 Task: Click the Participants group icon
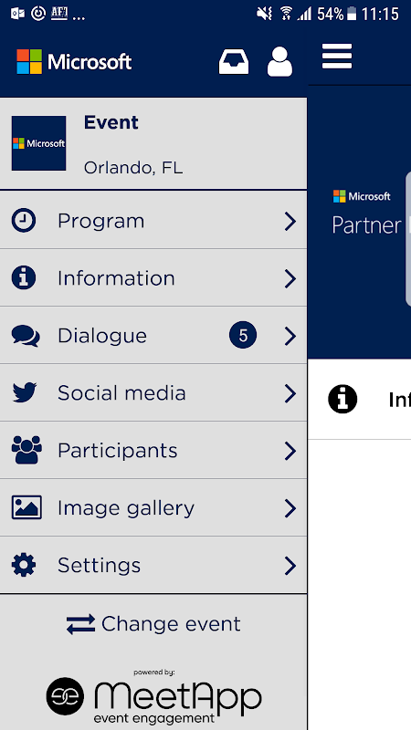26,450
